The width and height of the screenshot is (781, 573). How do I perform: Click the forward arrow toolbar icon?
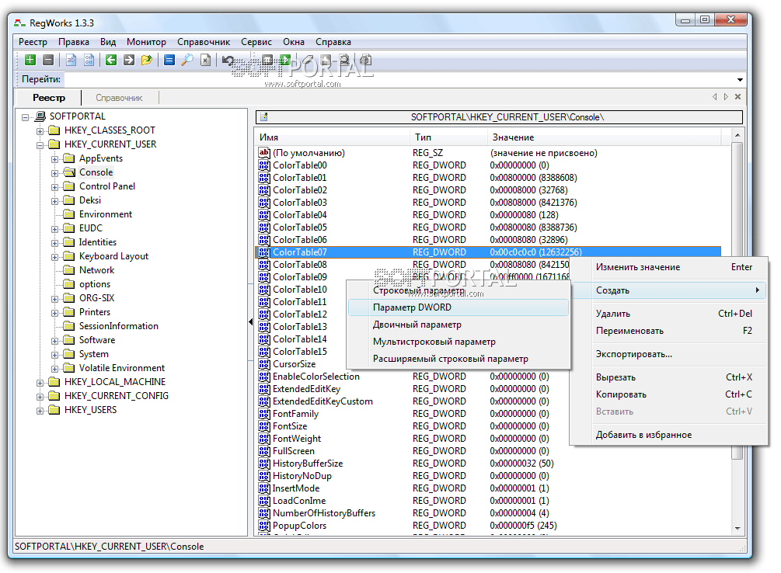click(x=128, y=60)
